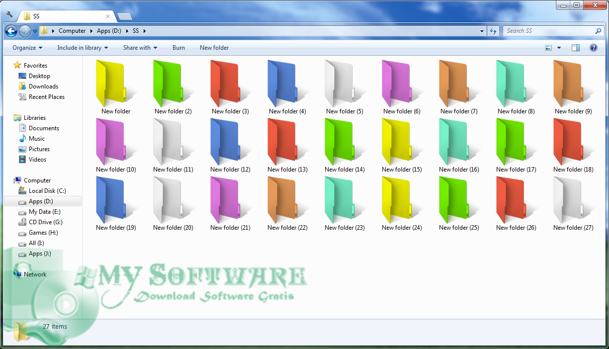Click the Burn toolbar item
The image size is (609, 349).
point(178,47)
